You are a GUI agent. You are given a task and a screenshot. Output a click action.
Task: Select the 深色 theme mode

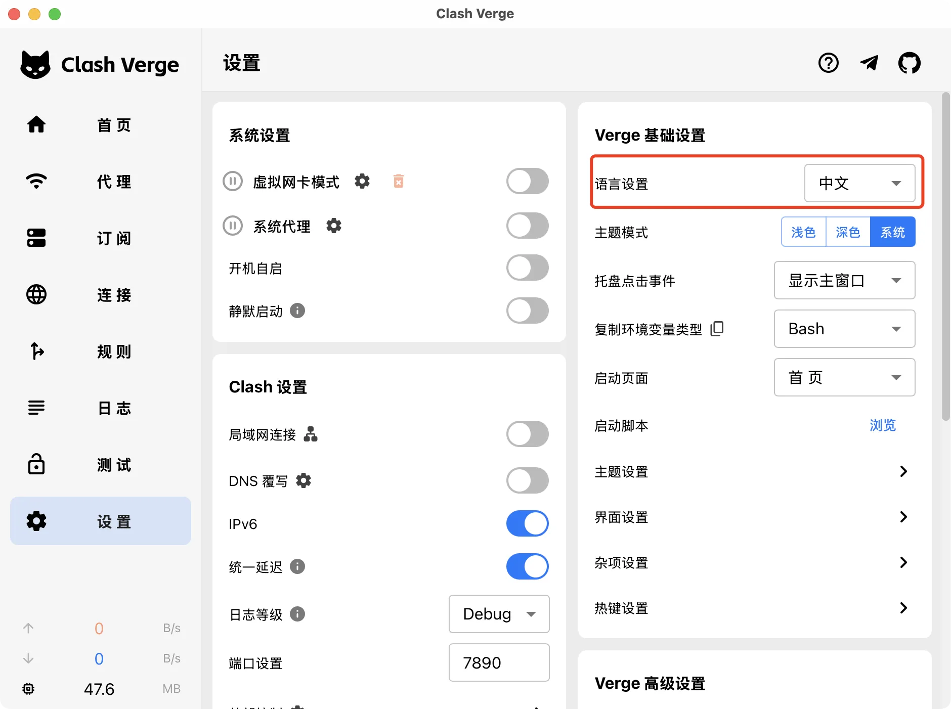(x=848, y=232)
